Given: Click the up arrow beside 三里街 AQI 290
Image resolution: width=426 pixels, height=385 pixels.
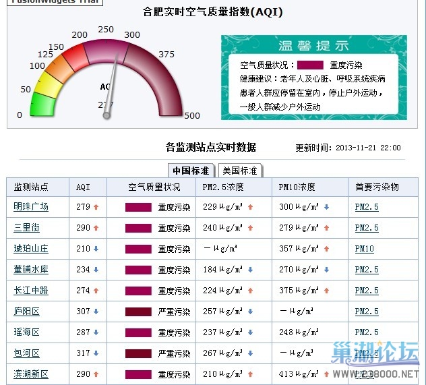Looking at the screenshot, I should click(x=96, y=228).
